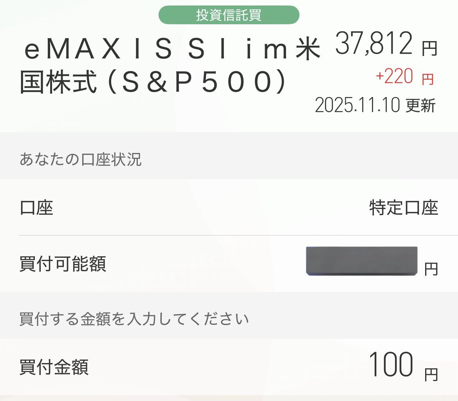Tap the divider line under the 口座 row
The width and height of the screenshot is (458, 401).
click(x=238, y=236)
